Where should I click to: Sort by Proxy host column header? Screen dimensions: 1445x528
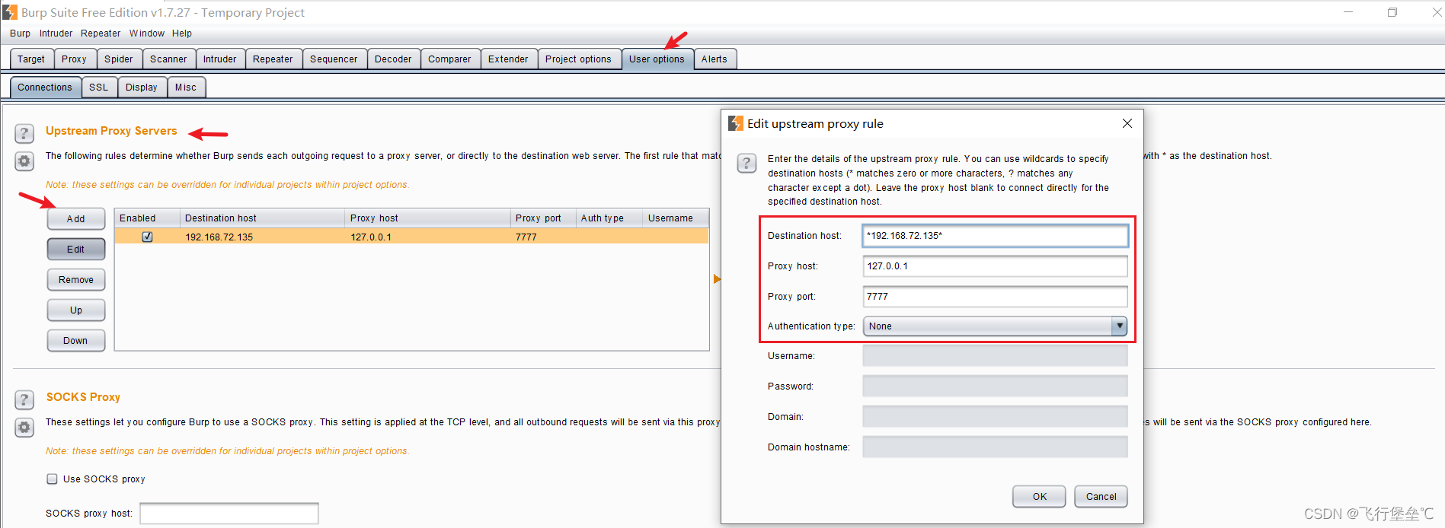427,218
